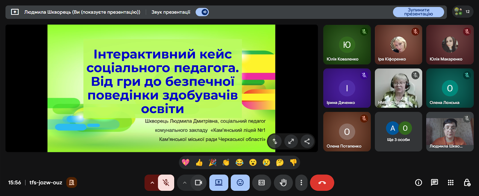Open the emoji reactions button

click(240, 183)
